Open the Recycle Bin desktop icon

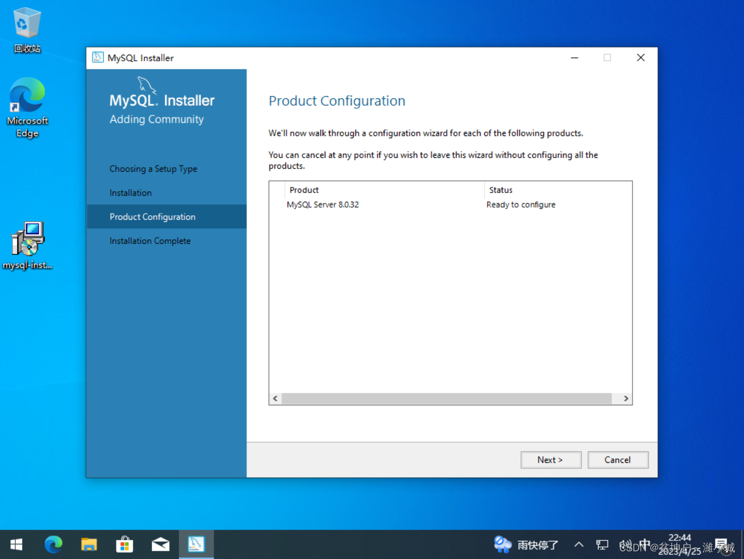coord(27,31)
